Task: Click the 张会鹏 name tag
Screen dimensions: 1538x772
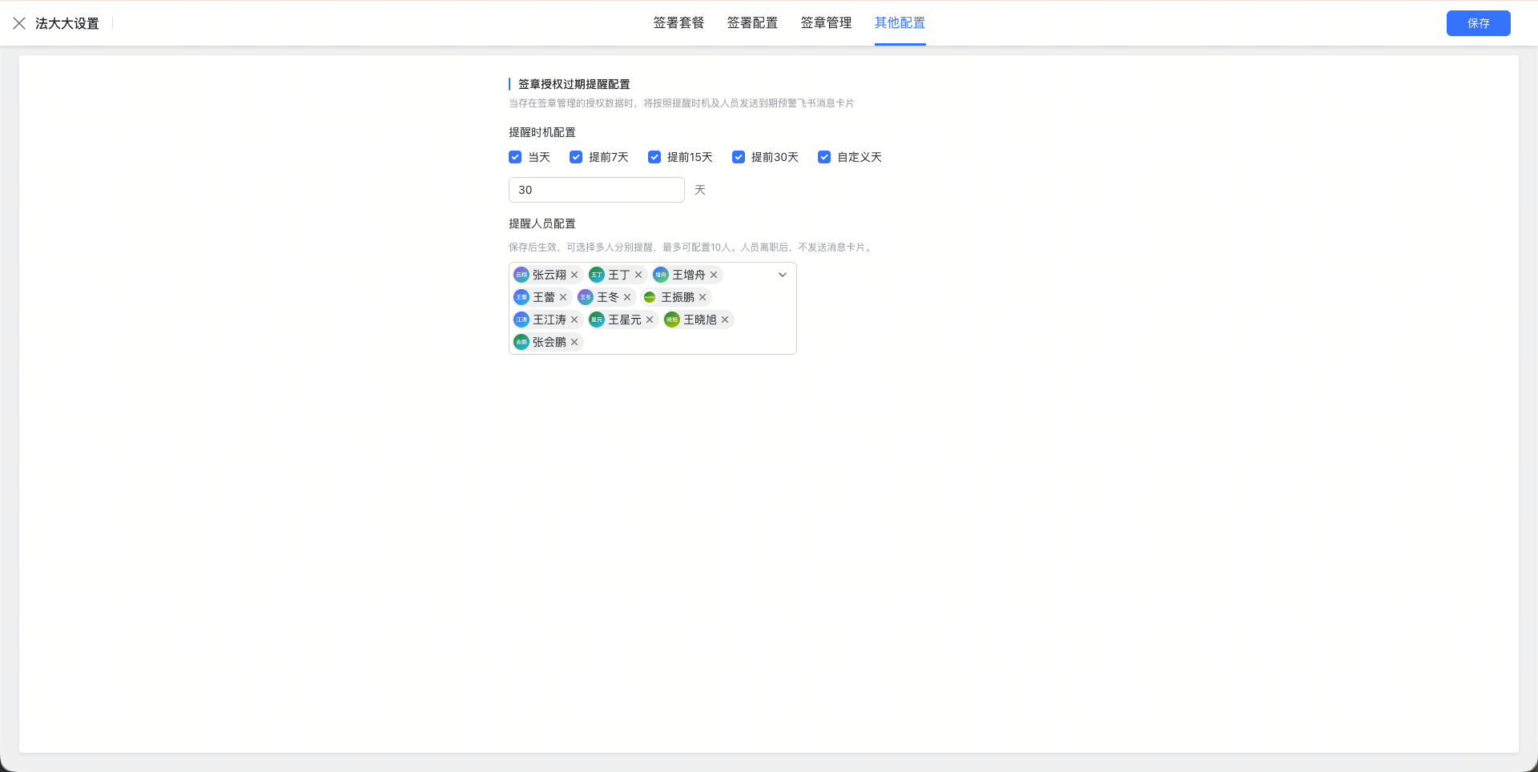Action: [x=550, y=342]
